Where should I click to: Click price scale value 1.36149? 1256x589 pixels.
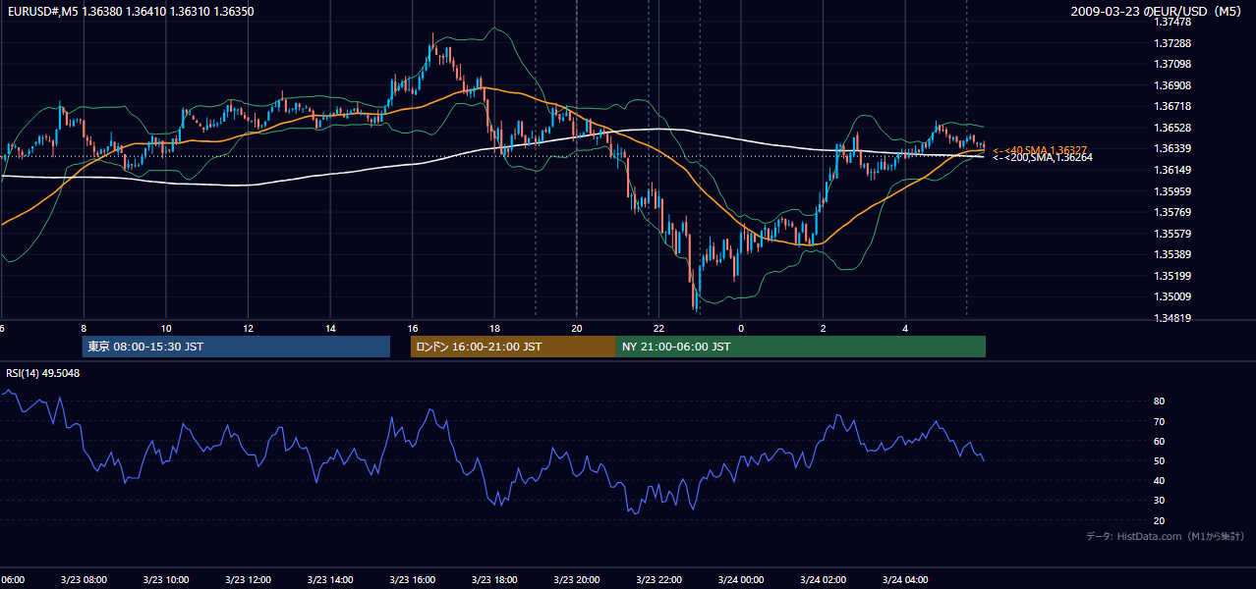[1173, 170]
